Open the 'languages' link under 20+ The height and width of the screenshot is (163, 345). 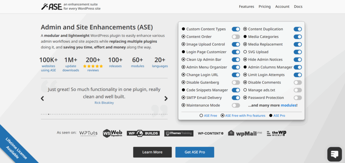click(160, 66)
